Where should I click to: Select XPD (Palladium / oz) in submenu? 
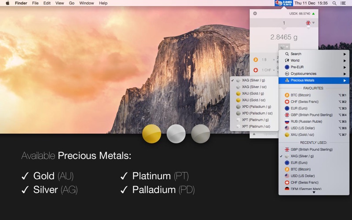click(257, 113)
